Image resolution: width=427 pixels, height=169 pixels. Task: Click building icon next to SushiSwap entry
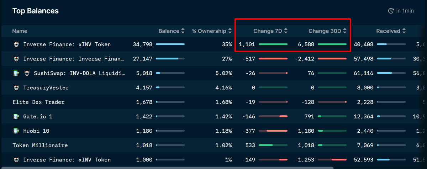click(x=16, y=73)
